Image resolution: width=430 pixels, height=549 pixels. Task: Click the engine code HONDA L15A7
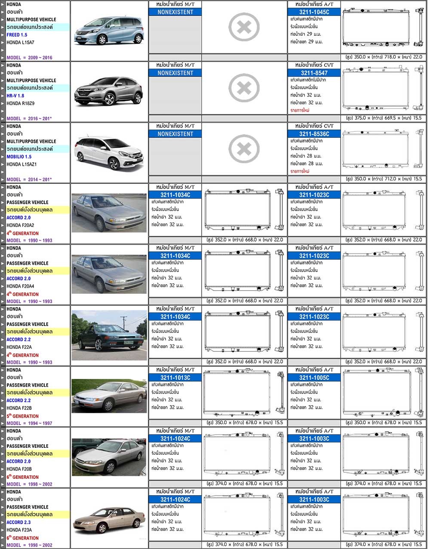[x=21, y=43]
